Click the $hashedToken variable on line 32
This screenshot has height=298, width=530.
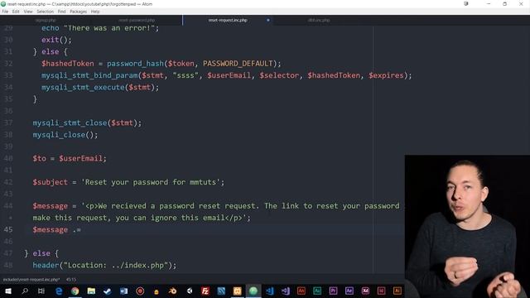point(68,64)
